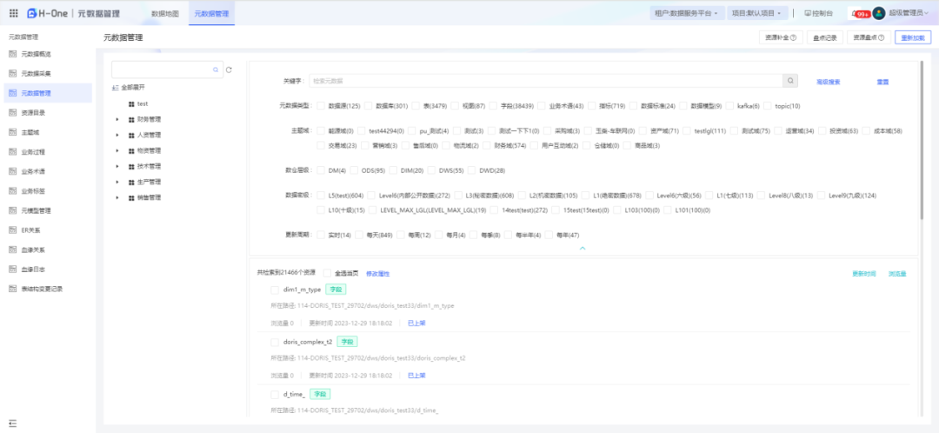Expand the 财务管理 tree node
The height and width of the screenshot is (433, 939).
click(x=117, y=119)
